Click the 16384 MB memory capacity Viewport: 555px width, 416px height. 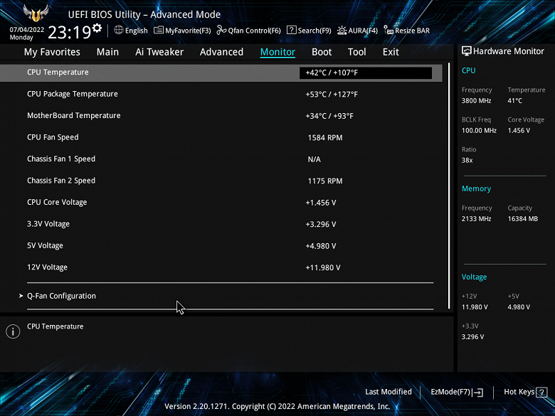[523, 219]
